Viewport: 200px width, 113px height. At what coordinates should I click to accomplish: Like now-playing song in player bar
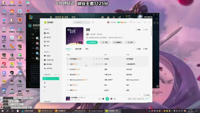tap(72, 100)
